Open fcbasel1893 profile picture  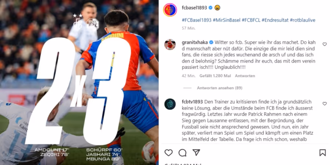(x=170, y=10)
